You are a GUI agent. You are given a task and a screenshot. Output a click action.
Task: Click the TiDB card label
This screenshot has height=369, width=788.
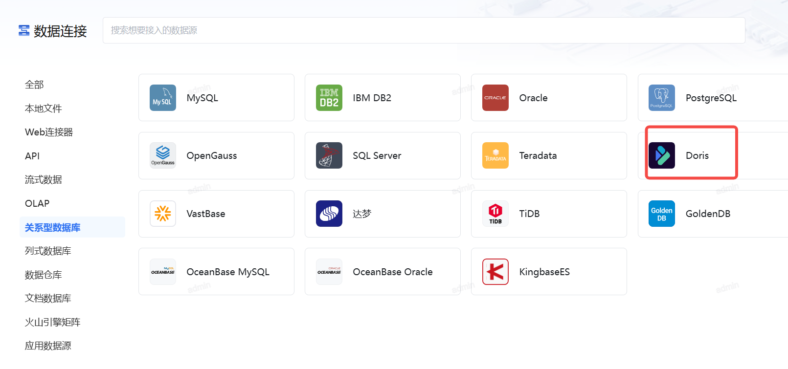pyautogui.click(x=530, y=214)
